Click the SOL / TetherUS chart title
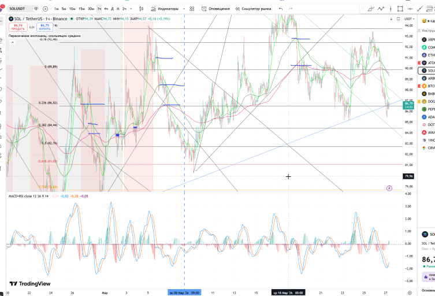Screen dimensions: 435x296 40,19
